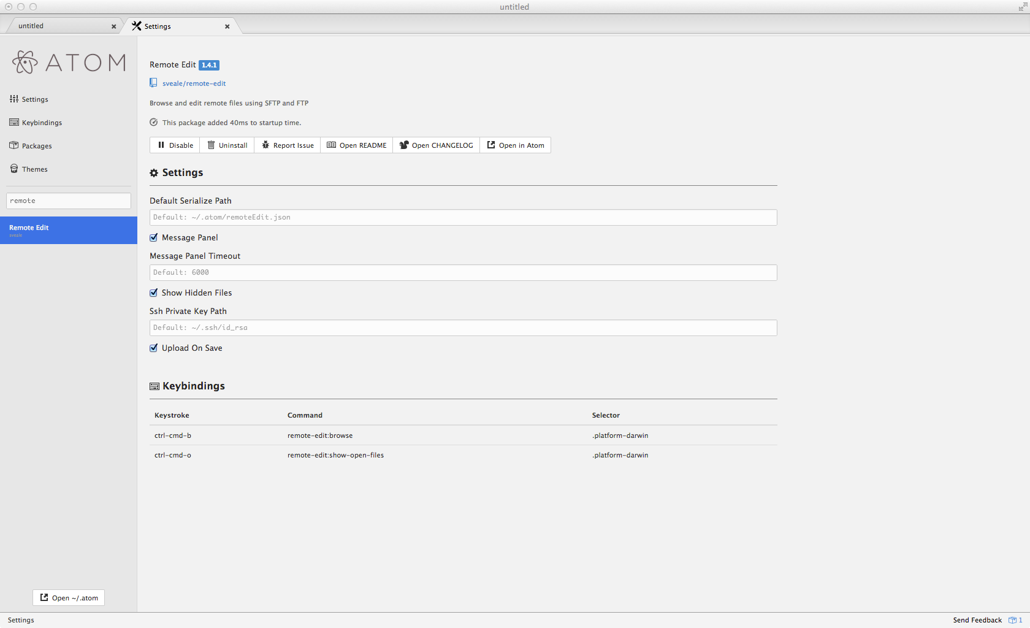The width and height of the screenshot is (1030, 628).
Task: Click the repository book icon
Action: coord(153,83)
